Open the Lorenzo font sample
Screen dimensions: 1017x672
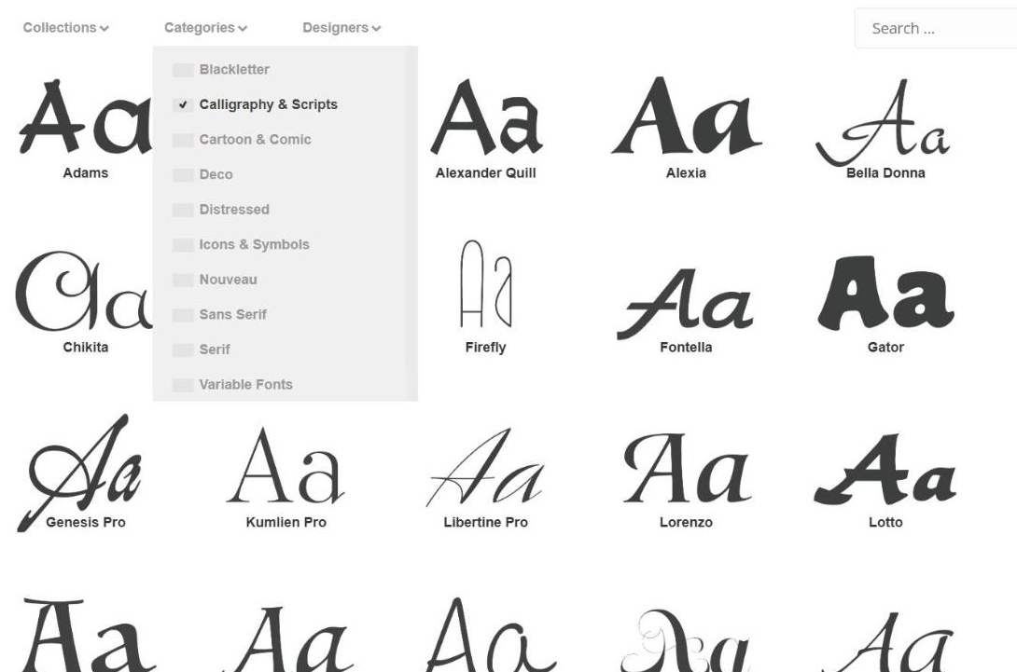(x=687, y=468)
